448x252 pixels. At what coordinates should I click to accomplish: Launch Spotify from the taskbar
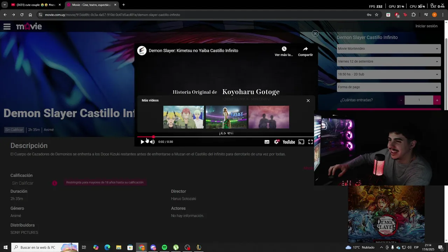(164, 247)
